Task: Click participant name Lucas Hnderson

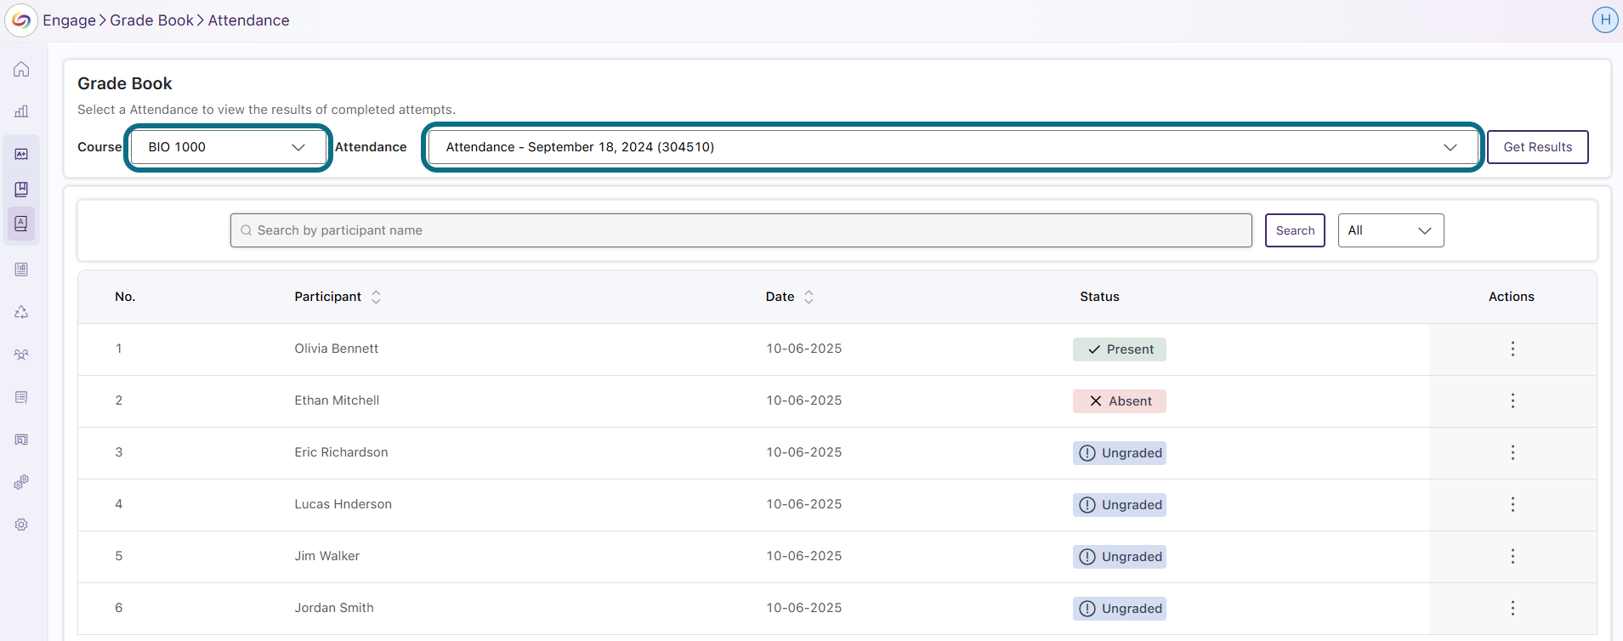Action: [x=343, y=504]
